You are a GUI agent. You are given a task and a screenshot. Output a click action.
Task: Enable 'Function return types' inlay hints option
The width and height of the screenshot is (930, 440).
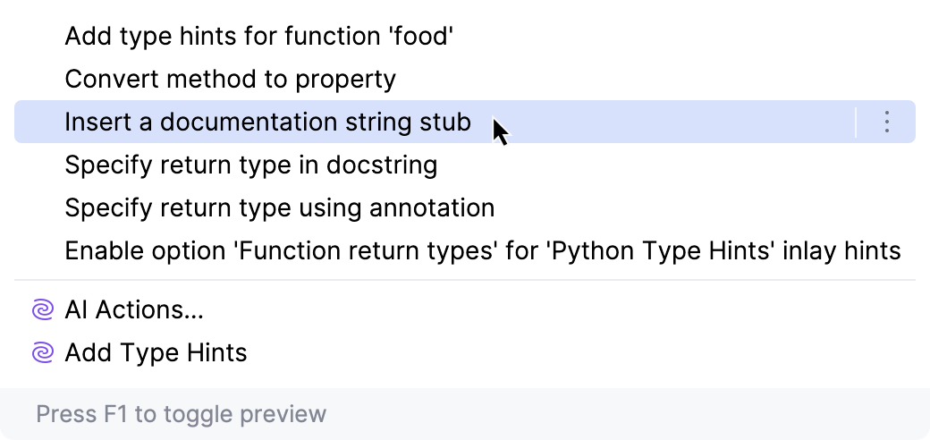click(482, 251)
